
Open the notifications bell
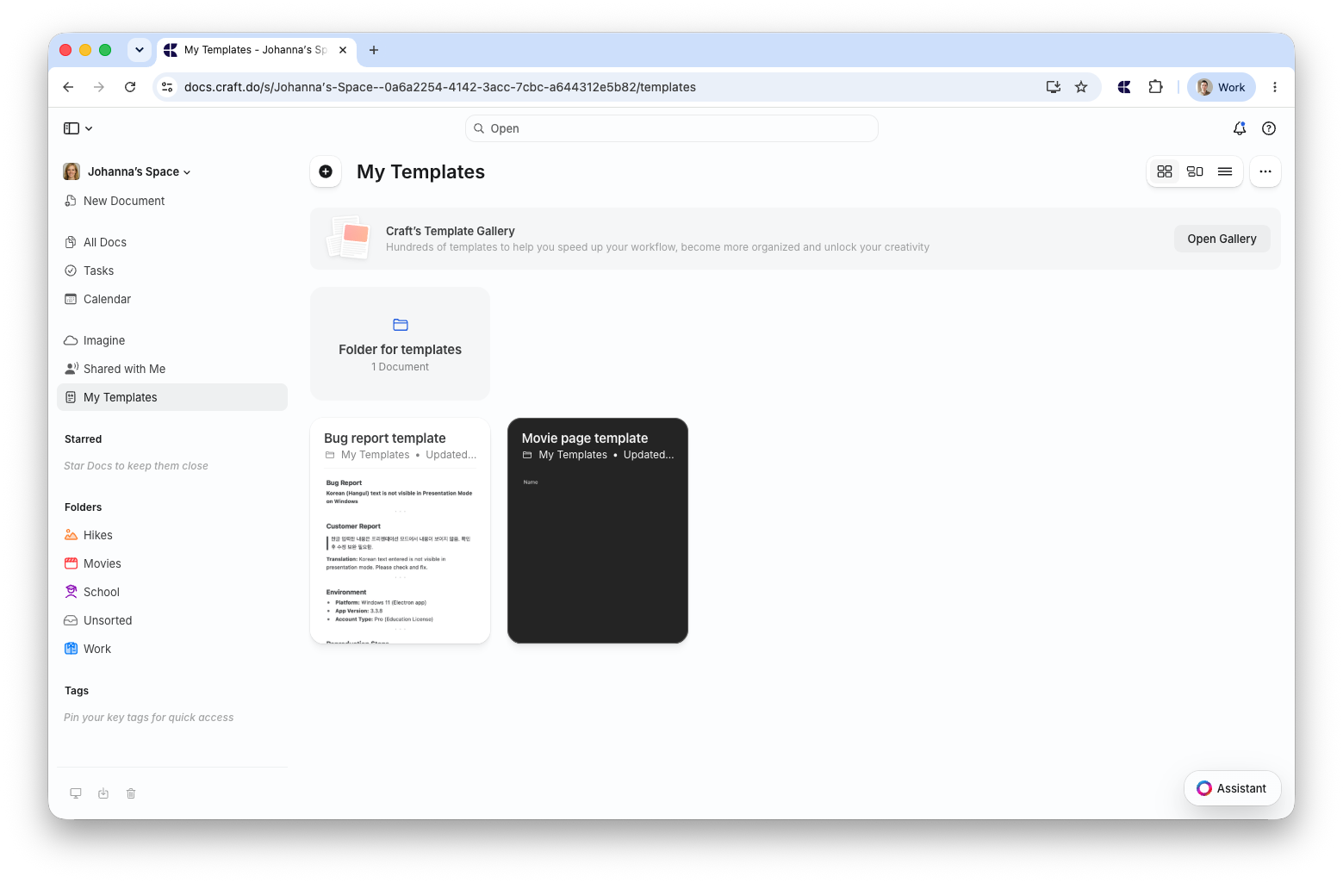pos(1240,128)
